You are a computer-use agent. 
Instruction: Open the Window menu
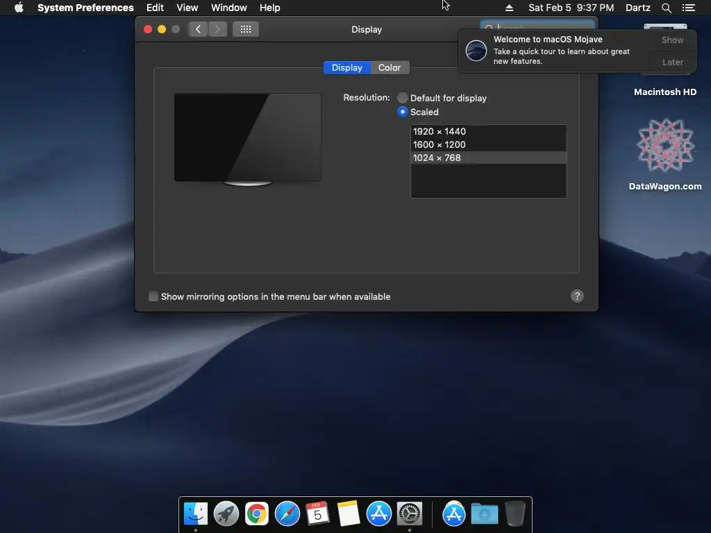(x=228, y=8)
